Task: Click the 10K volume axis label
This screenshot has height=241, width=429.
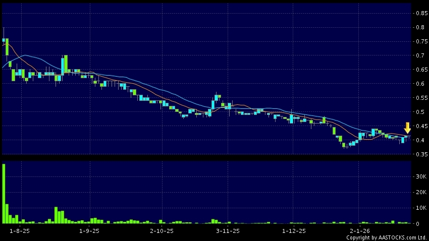Action: click(x=420, y=208)
